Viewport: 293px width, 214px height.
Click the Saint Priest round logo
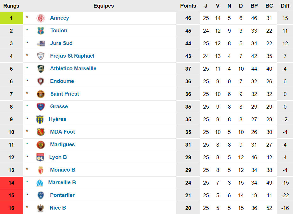tap(41, 94)
